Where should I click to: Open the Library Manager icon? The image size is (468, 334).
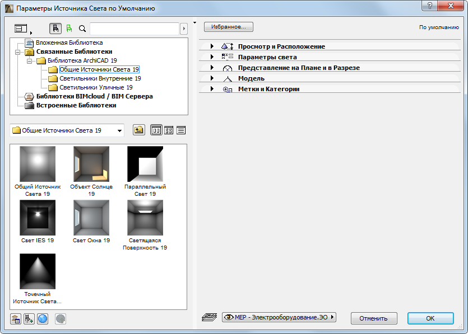coord(16,319)
